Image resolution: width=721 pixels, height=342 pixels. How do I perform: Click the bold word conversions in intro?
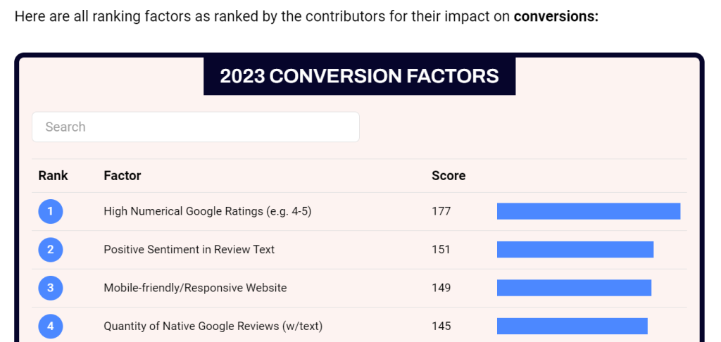tap(556, 15)
